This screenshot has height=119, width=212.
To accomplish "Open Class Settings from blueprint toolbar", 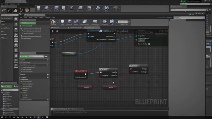I will coord(84,22).
